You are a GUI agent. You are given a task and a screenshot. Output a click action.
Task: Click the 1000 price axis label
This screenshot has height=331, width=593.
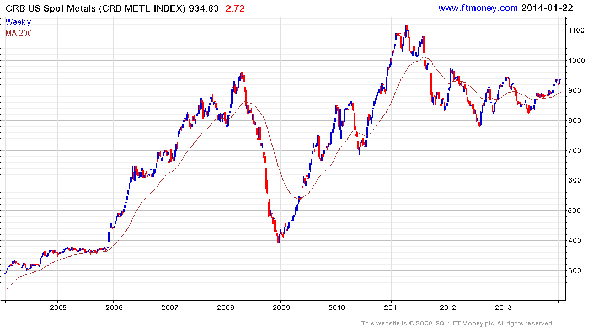pos(576,61)
